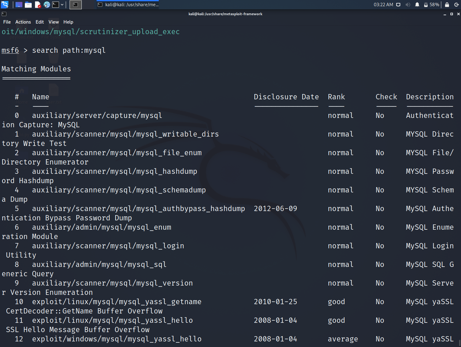This screenshot has height=347, width=461.
Task: Click the log out panel icon
Action: point(456,5)
